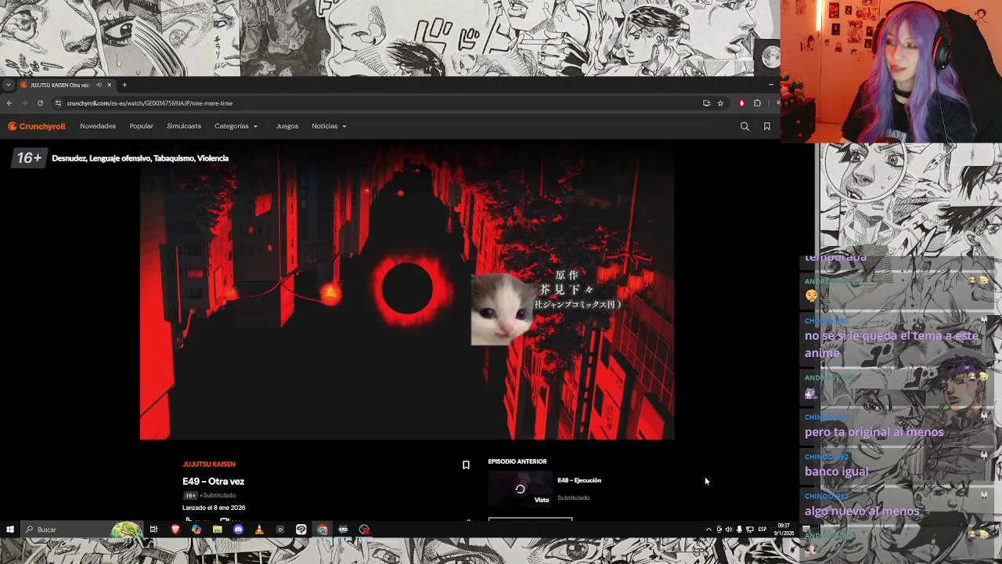
Task: Open Task View in taskbar
Action: tap(154, 530)
